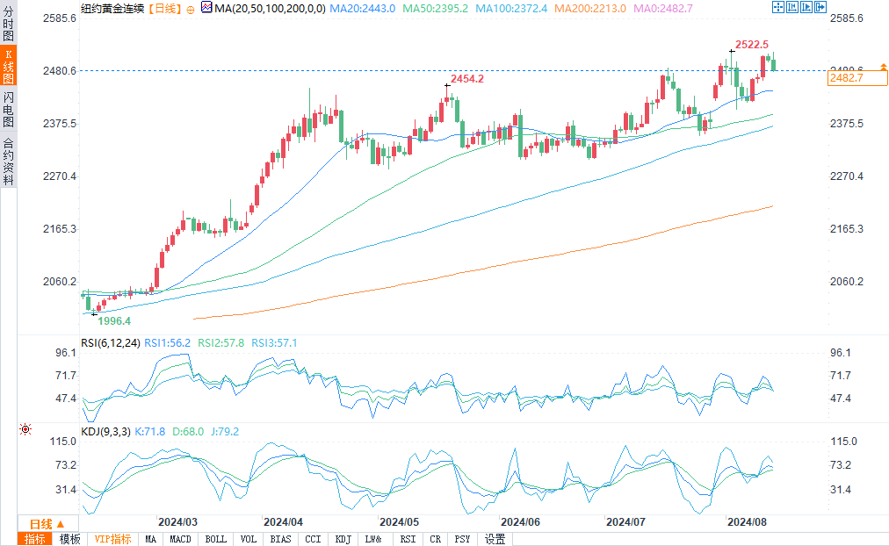Viewport: 889px width, 546px height.
Task: Open the 设置 settings button
Action: pyautogui.click(x=495, y=539)
